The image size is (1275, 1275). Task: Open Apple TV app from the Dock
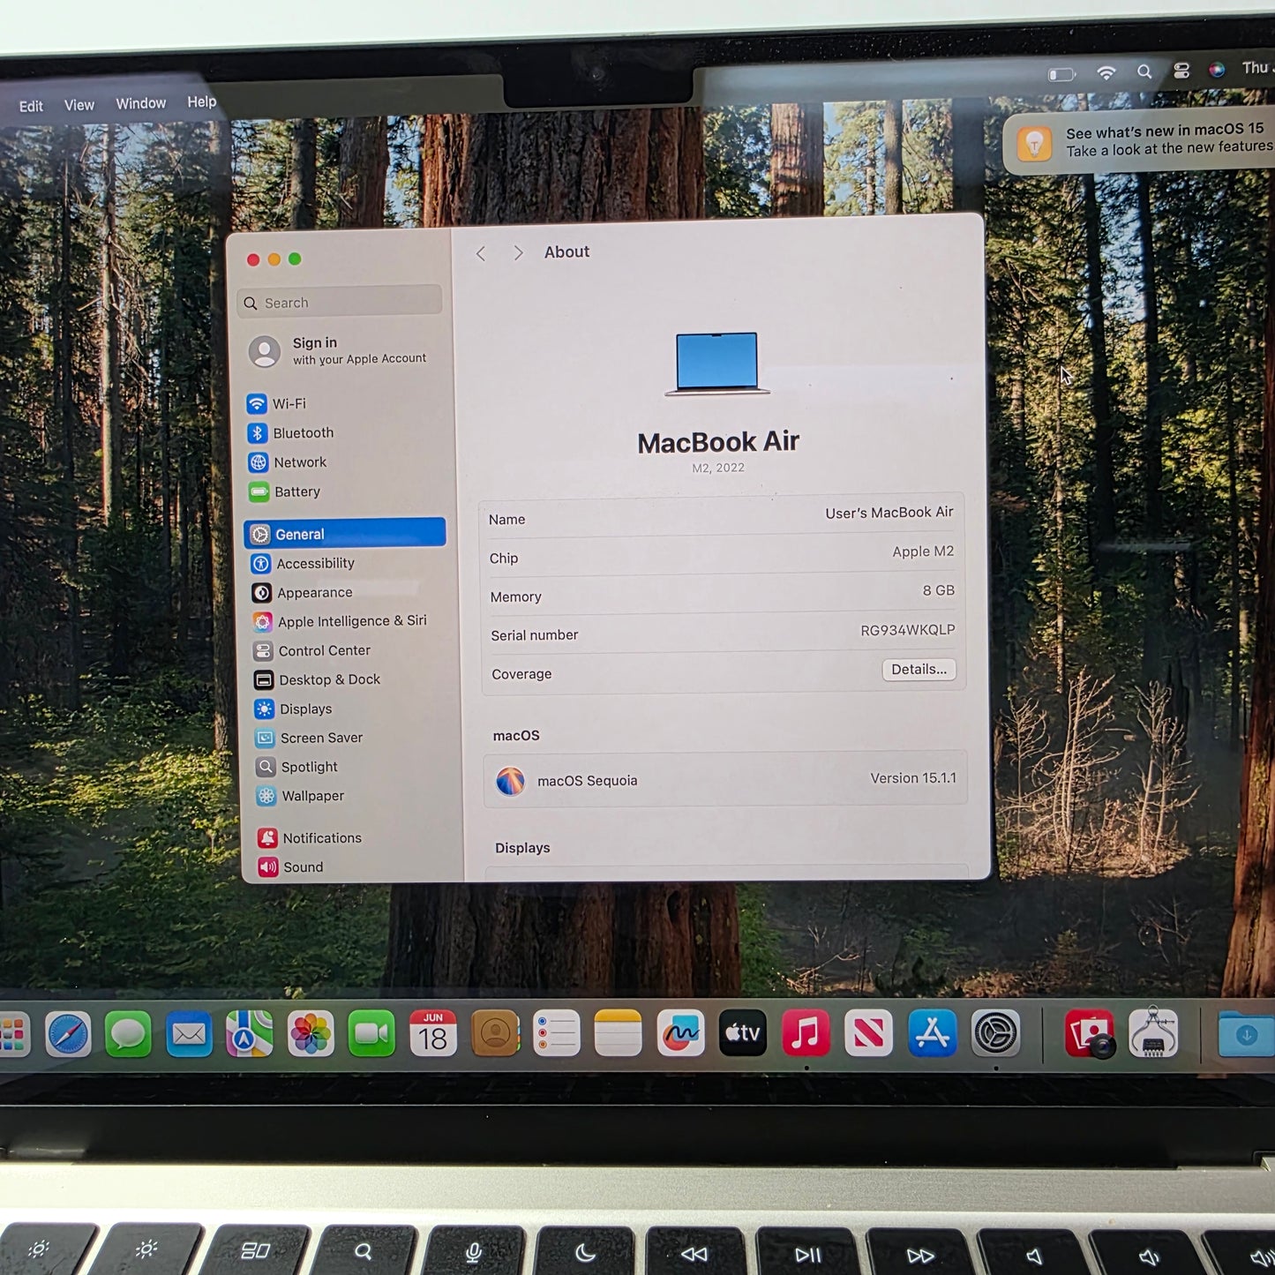(x=743, y=1033)
